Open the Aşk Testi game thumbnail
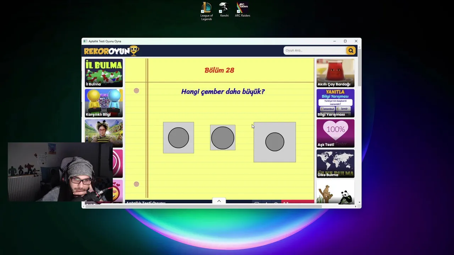 tap(335, 133)
